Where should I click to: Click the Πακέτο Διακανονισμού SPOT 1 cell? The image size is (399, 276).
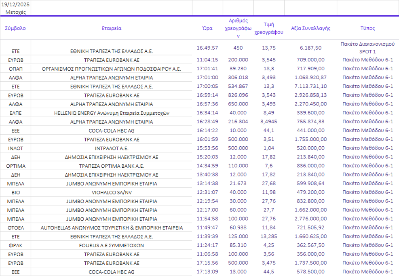pyautogui.click(x=367, y=48)
